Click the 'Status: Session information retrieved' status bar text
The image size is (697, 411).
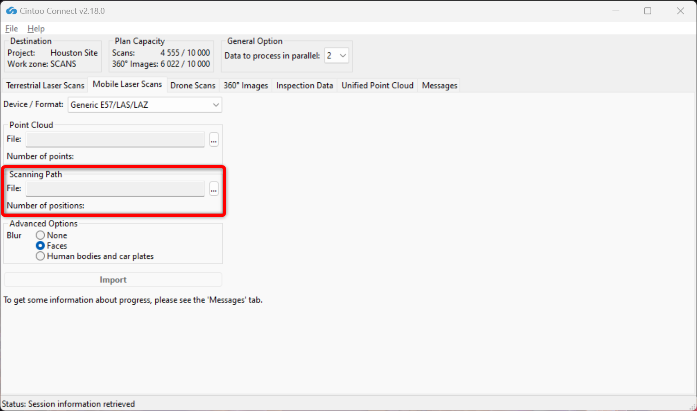[68, 404]
